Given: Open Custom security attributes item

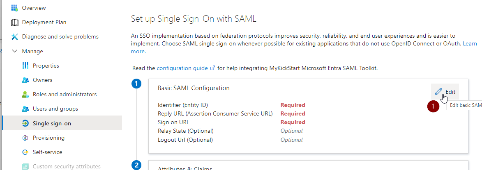Looking at the screenshot, I should coord(66,166).
